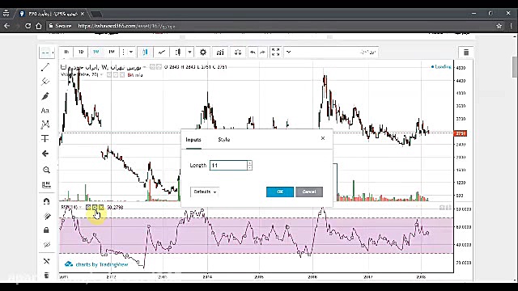Screen dimensions: 518x291
Task: Select the brush drawing tool
Action: pos(45,96)
